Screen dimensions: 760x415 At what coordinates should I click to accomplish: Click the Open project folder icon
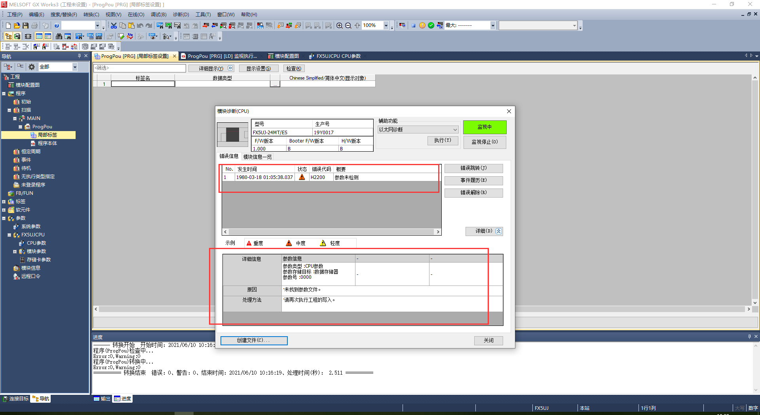tap(17, 26)
